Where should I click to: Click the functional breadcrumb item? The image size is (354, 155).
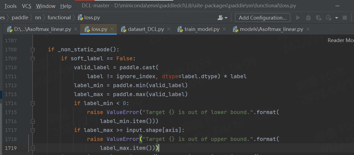(59, 18)
